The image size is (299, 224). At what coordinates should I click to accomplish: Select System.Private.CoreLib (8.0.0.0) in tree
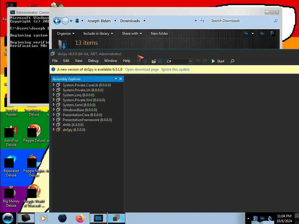coord(87,85)
